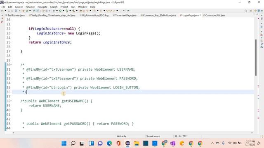Click the Writable status bar field
The image size is (264, 148).
pos(121,136)
